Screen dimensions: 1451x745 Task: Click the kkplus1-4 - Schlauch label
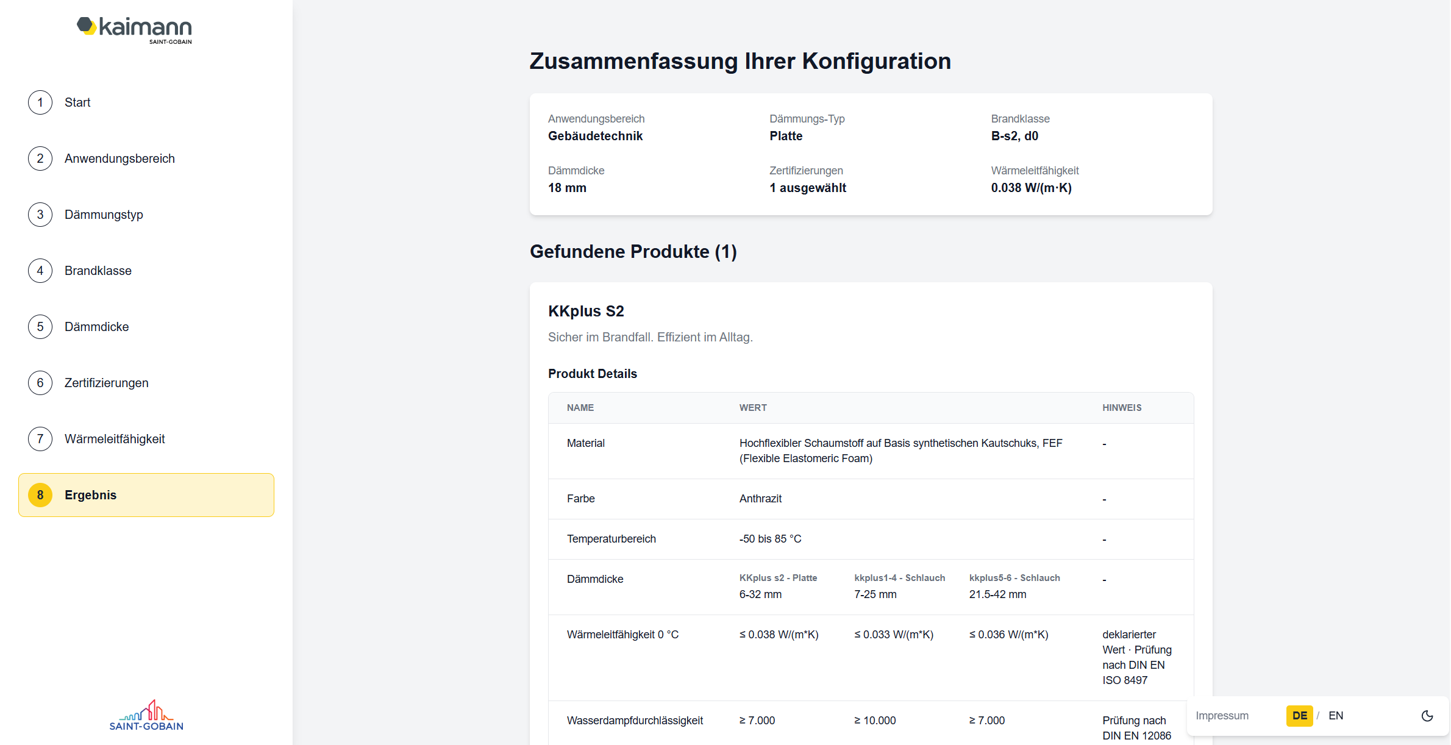(899, 578)
